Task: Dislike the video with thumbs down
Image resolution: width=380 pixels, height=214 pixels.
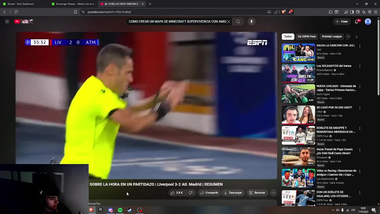Action: [191, 193]
